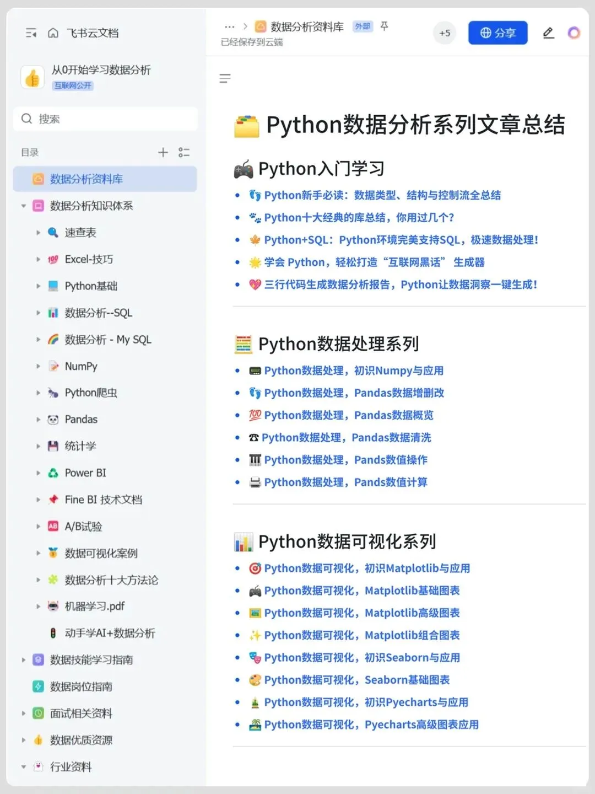This screenshot has width=595, height=794.
Task: Collapse the sidebar with the top-left icon
Action: (31, 33)
